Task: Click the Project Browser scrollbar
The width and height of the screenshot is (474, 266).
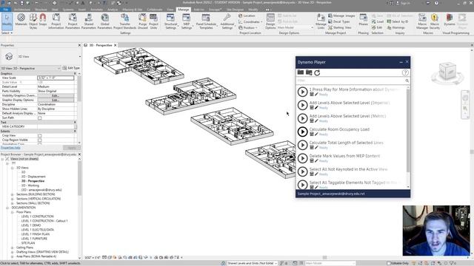Action: [79, 178]
